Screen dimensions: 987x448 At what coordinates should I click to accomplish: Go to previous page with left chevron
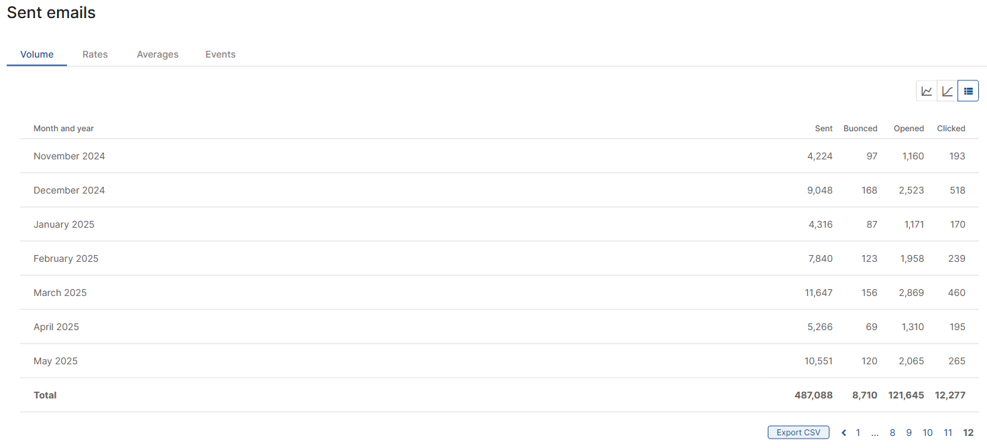(x=844, y=433)
